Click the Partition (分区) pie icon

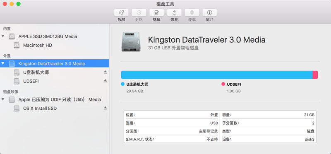point(139,12)
